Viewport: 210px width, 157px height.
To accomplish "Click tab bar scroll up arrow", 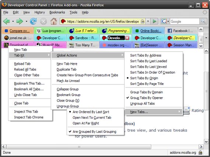I will [x=201, y=29].
